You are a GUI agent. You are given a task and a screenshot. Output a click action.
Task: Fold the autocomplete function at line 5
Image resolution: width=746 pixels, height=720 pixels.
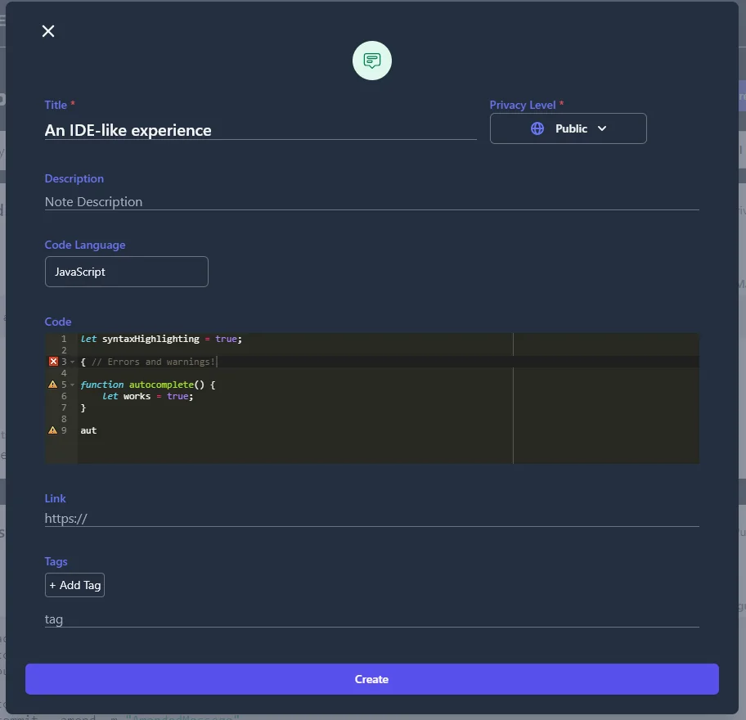pos(72,385)
